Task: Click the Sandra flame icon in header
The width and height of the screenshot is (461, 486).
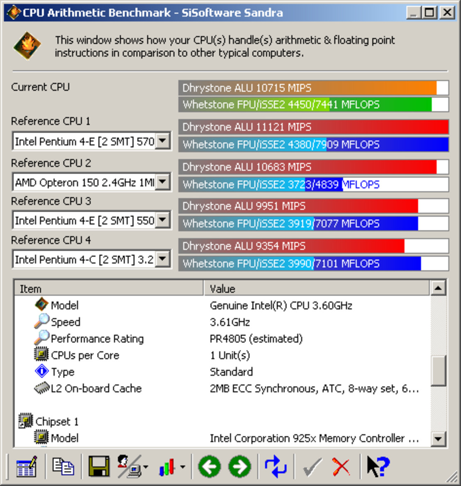Action: tap(27, 46)
